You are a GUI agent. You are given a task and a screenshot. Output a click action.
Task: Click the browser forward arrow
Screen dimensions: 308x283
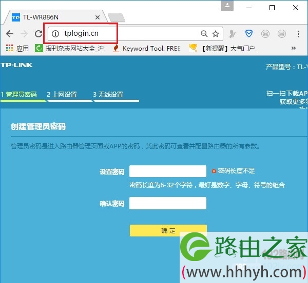24,34
